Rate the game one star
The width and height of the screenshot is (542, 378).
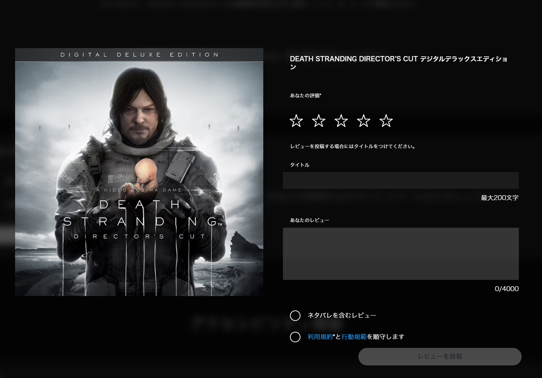click(296, 121)
